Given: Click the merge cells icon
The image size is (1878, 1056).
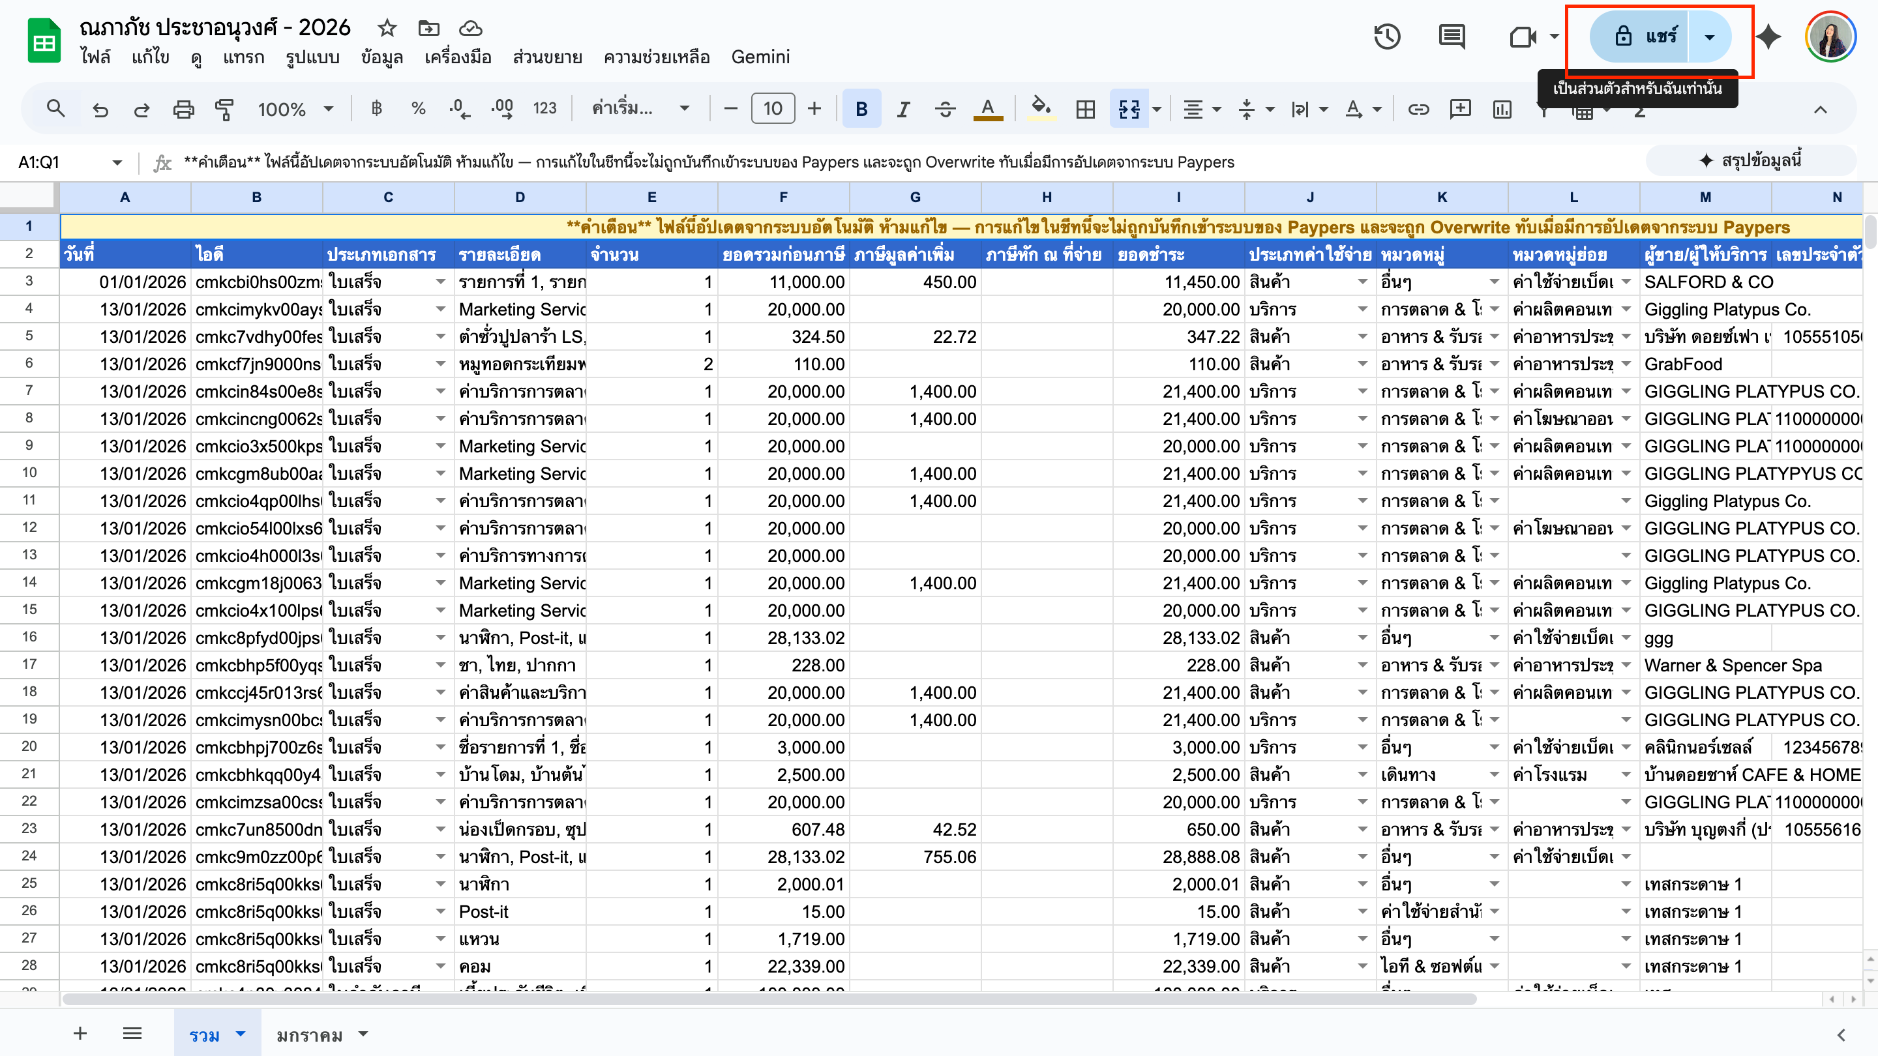Looking at the screenshot, I should [1129, 110].
